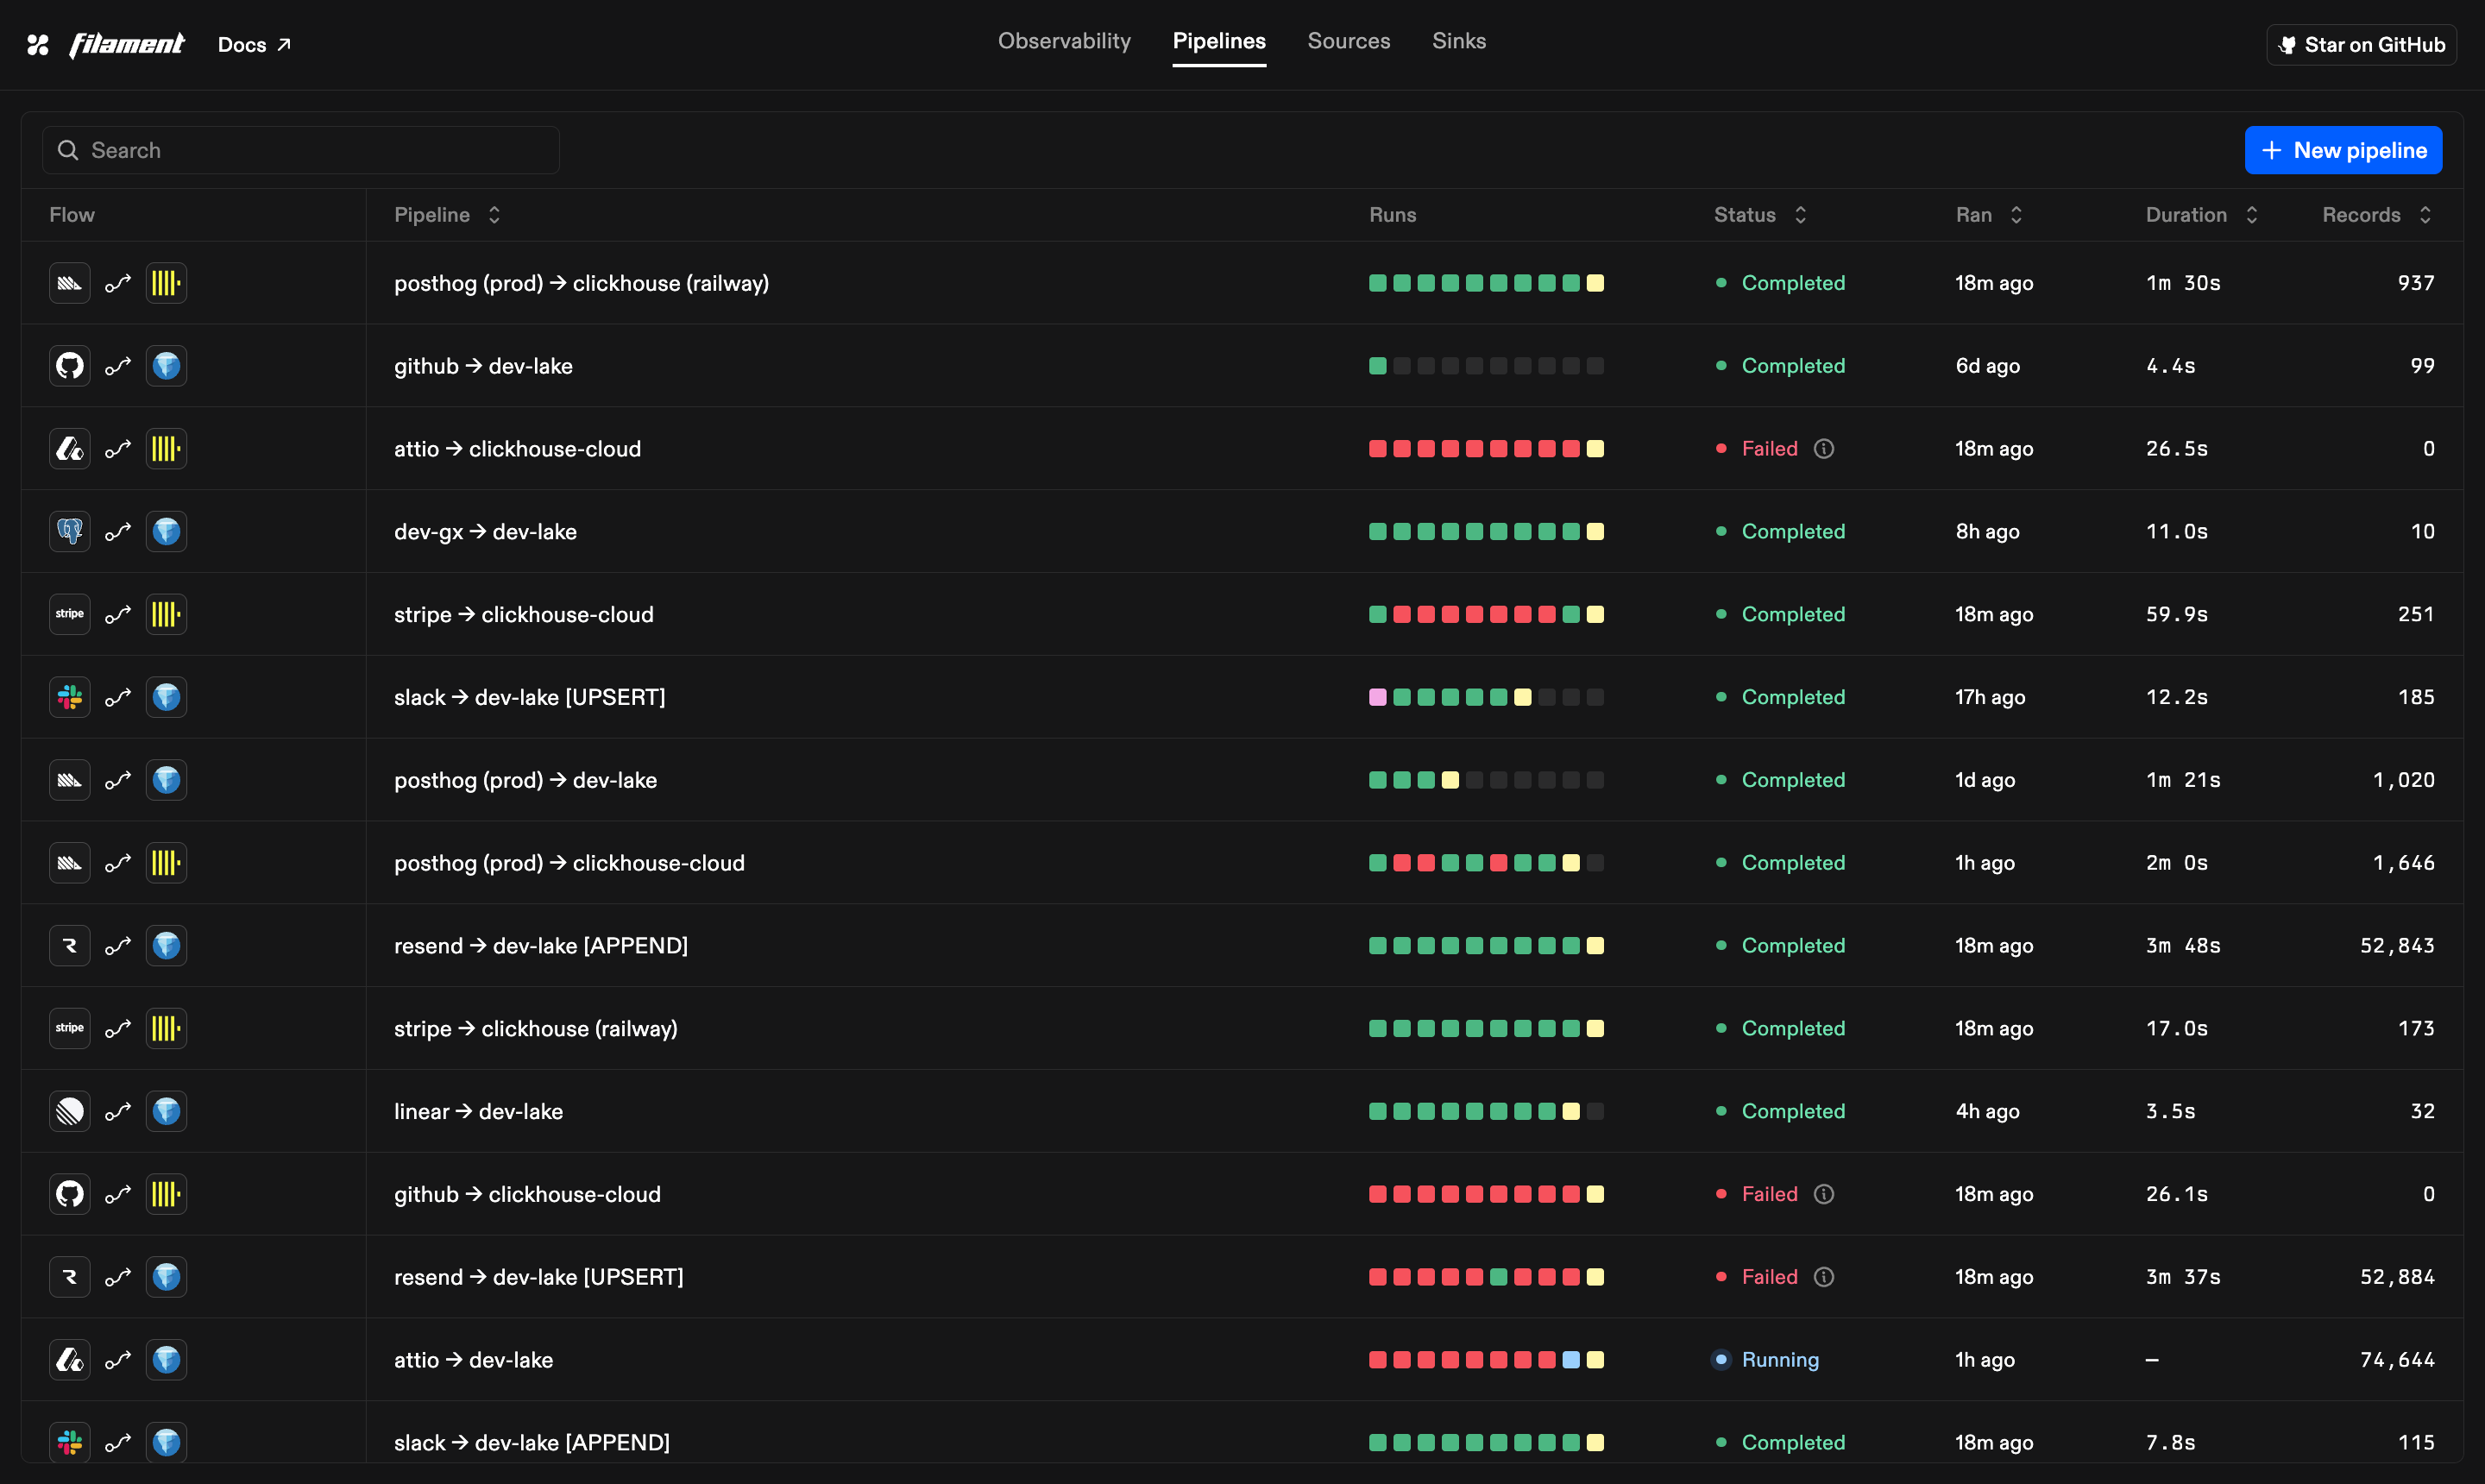Image resolution: width=2485 pixels, height=1484 pixels.
Task: Create a New pipeline
Action: (2343, 150)
